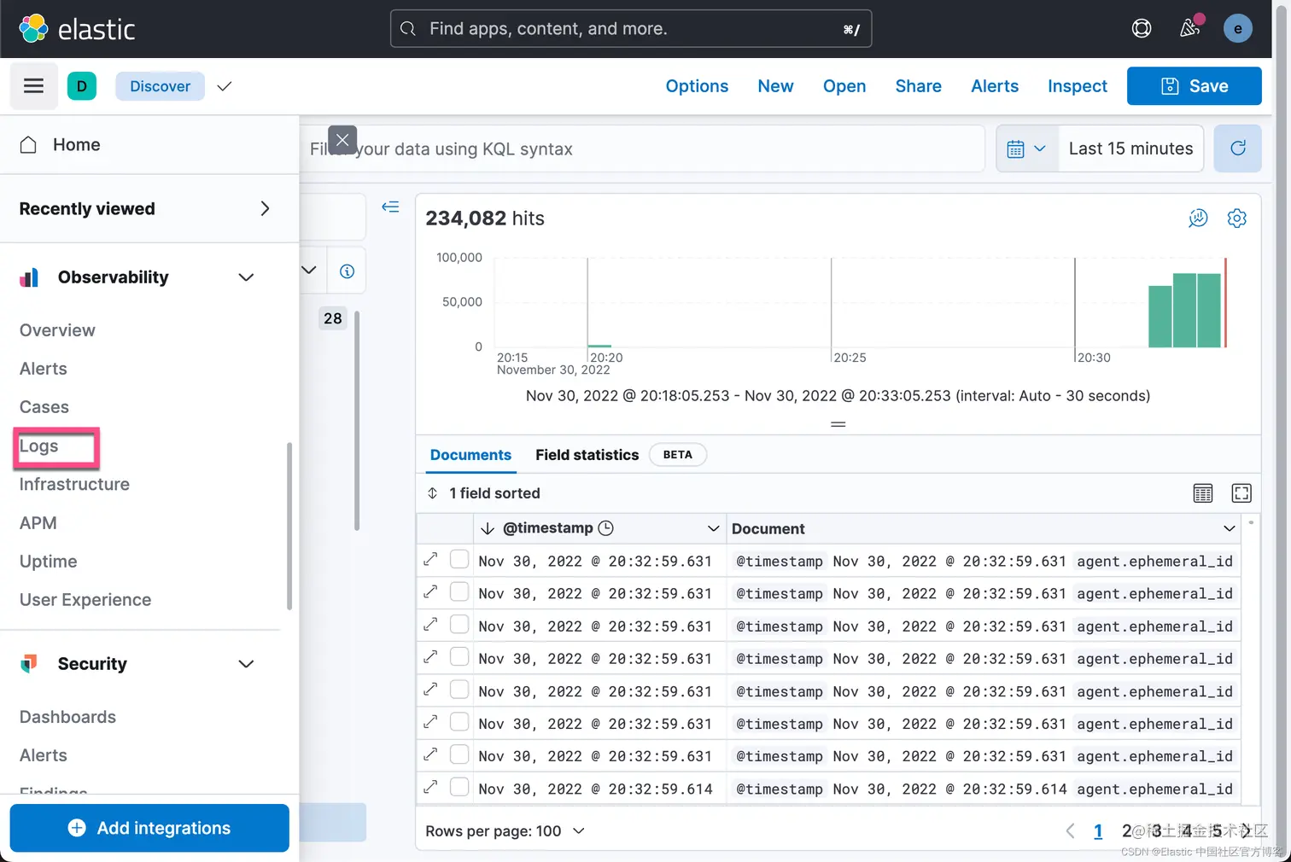Open the Options menu
The width and height of the screenshot is (1291, 862).
click(x=697, y=86)
